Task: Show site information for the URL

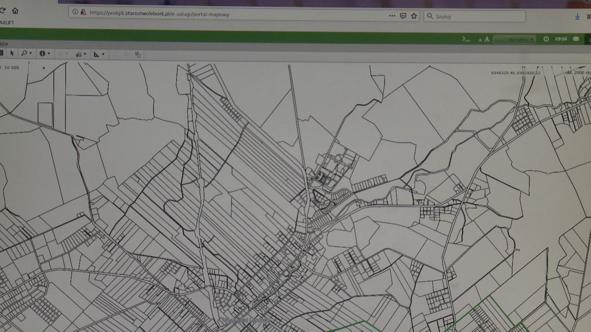Action: pyautogui.click(x=75, y=12)
